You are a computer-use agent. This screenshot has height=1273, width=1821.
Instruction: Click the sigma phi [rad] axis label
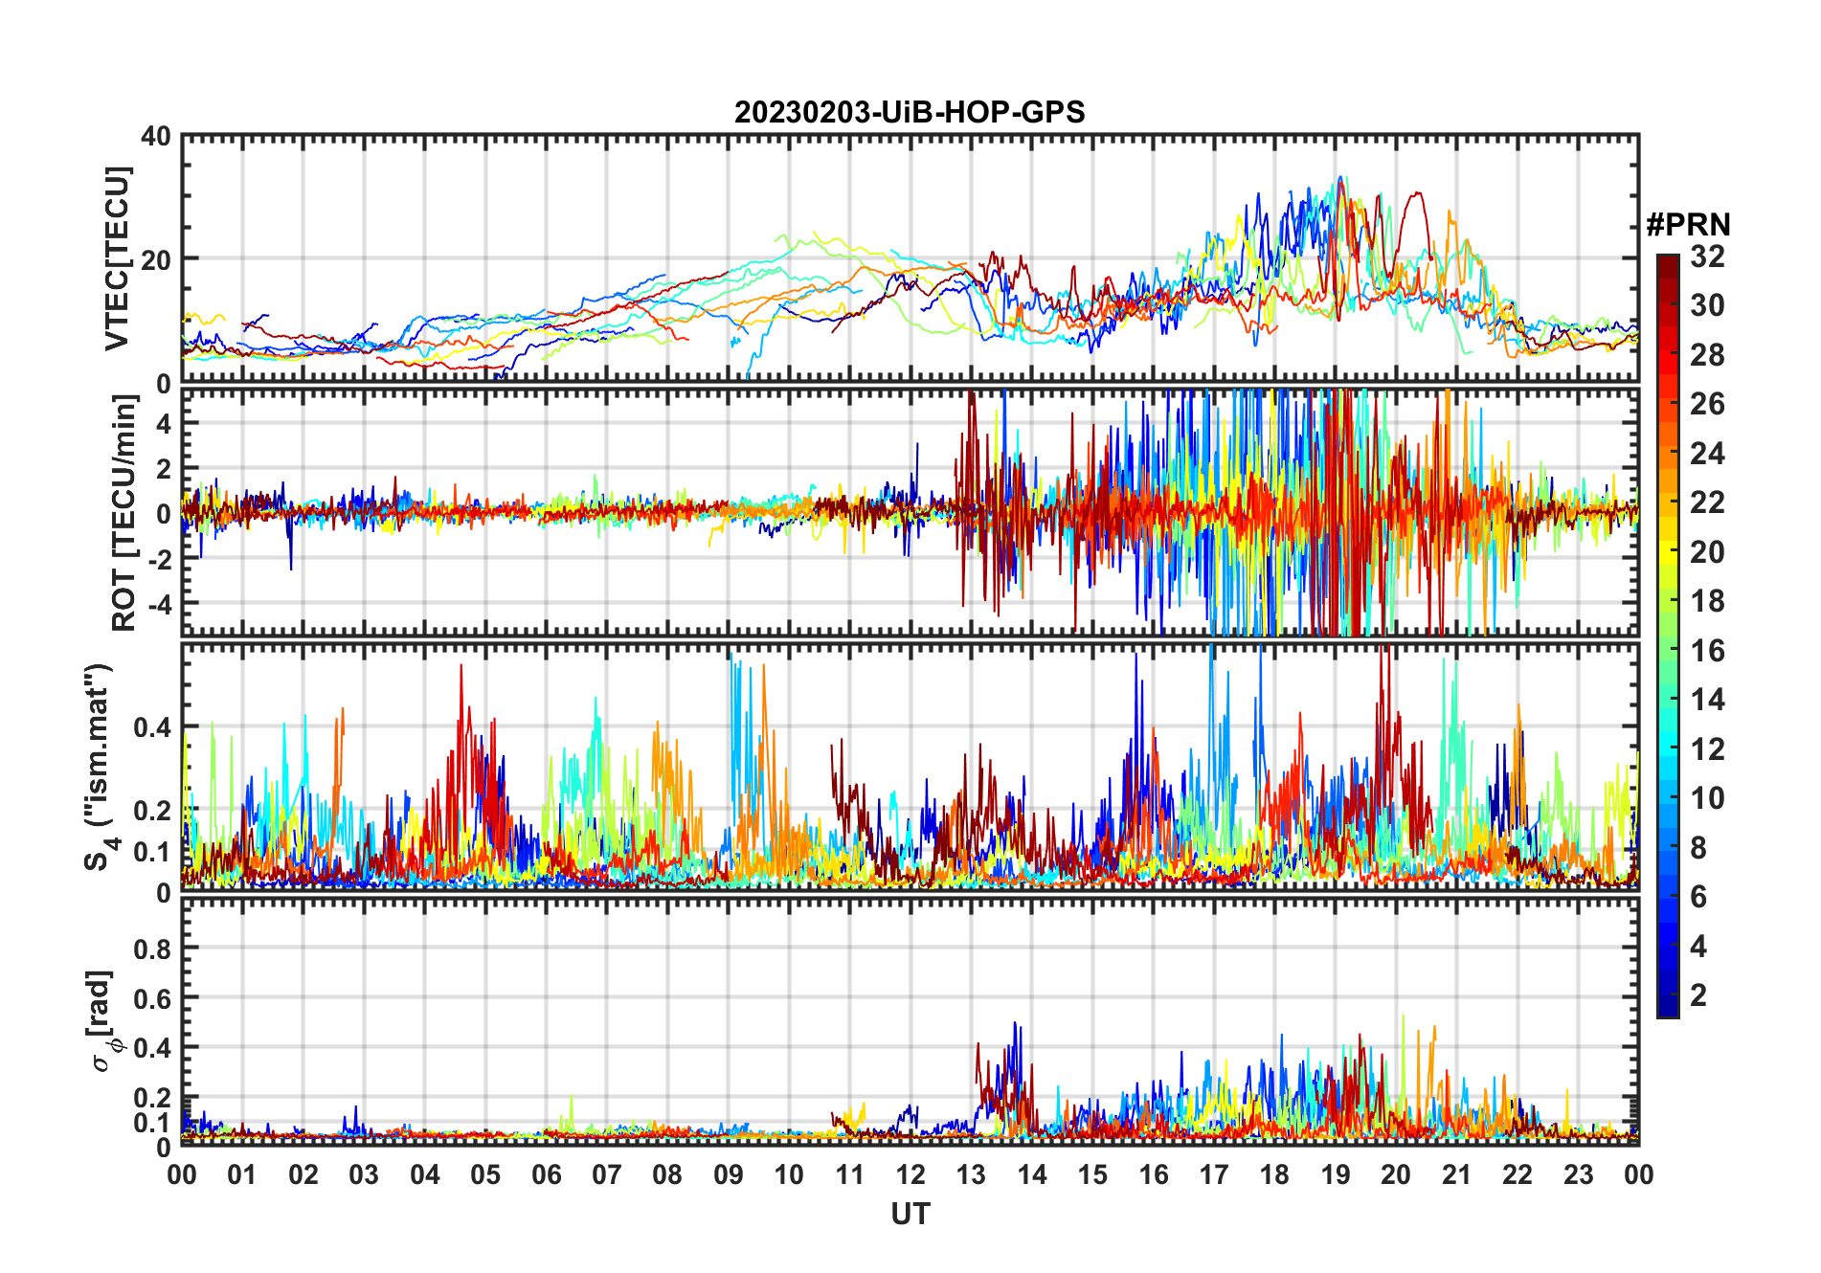pos(102,1020)
